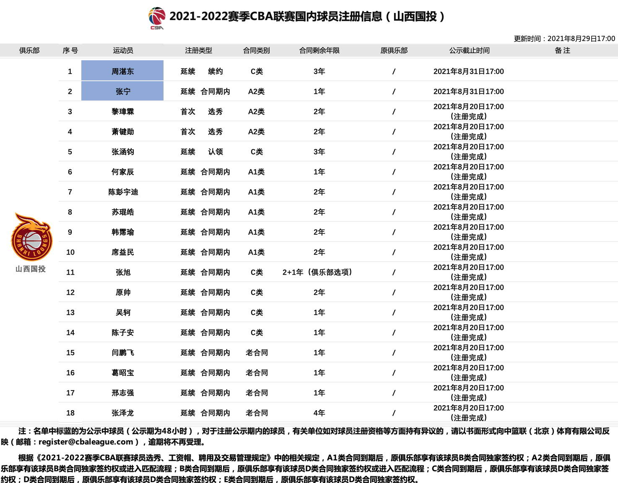
Task: Select player name 张涵钧
Action: pyautogui.click(x=122, y=152)
